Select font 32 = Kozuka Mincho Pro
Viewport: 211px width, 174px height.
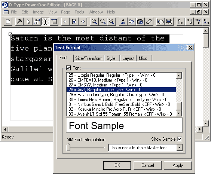point(121,109)
